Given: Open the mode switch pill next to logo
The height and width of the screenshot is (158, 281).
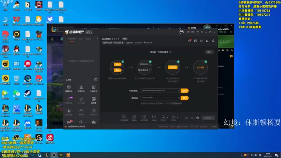Looking at the screenshot, I should [x=89, y=32].
